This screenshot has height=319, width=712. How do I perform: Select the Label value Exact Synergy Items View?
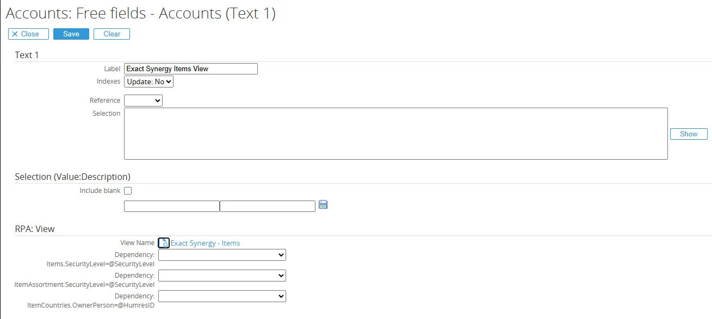[190, 68]
